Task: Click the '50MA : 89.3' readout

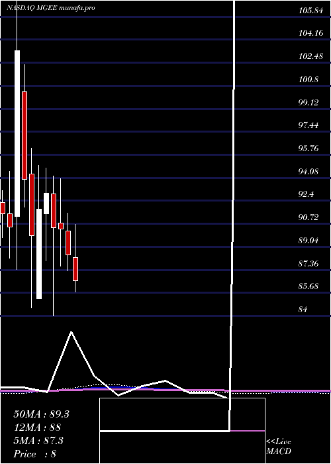Action: click(41, 414)
